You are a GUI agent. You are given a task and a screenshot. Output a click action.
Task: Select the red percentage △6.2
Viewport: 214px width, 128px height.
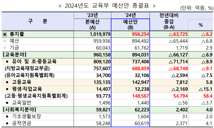207,34
